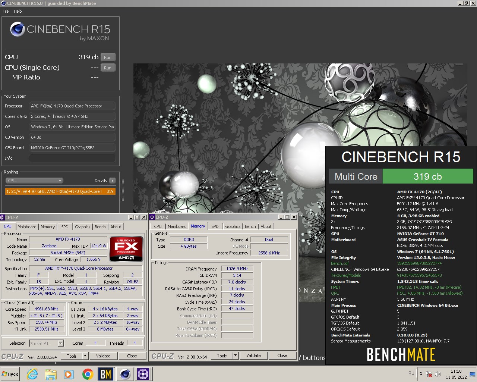Switch to Cinebench taskbar icon
This screenshot has height=382, width=477.
pyautogui.click(x=125, y=374)
